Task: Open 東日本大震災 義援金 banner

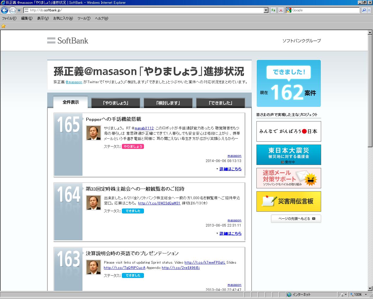Action: point(289,155)
